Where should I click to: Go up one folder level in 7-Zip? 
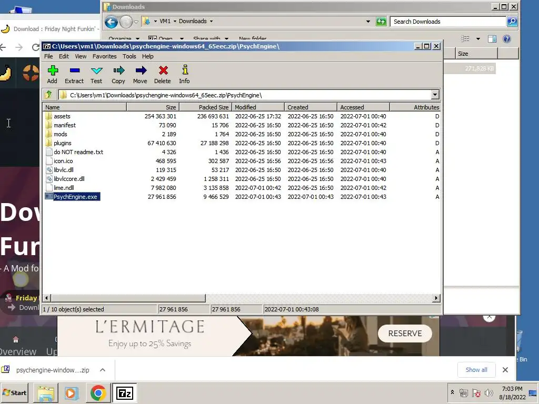click(48, 95)
